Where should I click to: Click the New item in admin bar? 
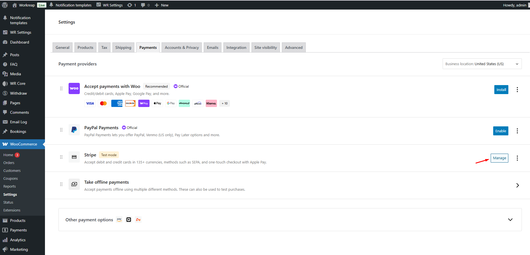[x=162, y=5]
